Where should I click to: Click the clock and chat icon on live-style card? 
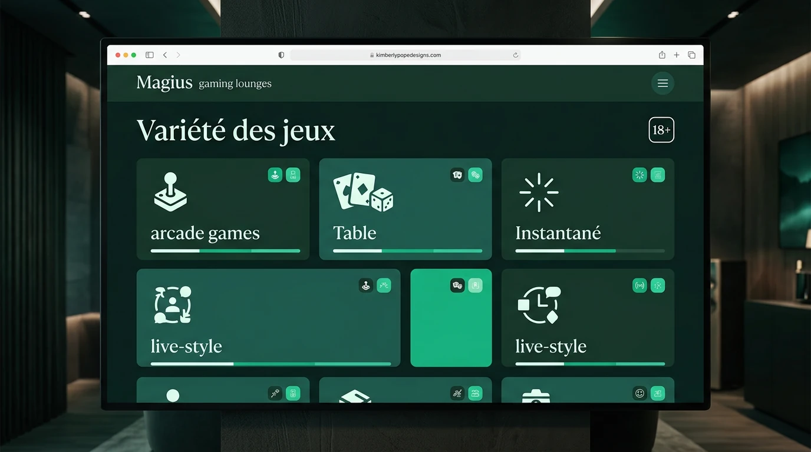click(539, 305)
